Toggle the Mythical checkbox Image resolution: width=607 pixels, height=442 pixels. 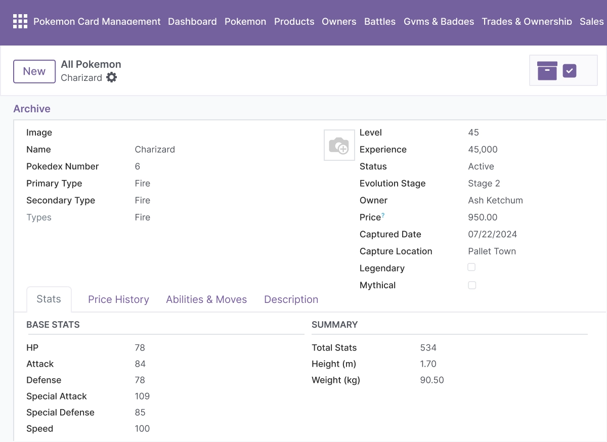pos(472,285)
